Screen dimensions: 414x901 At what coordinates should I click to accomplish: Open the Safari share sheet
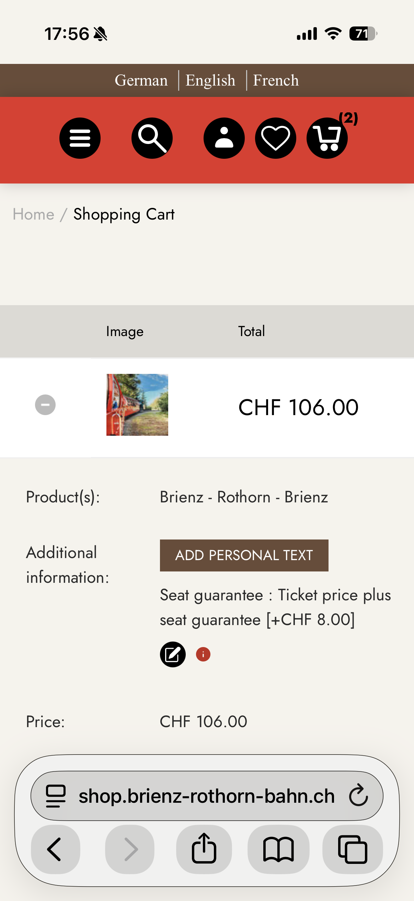[x=204, y=849]
